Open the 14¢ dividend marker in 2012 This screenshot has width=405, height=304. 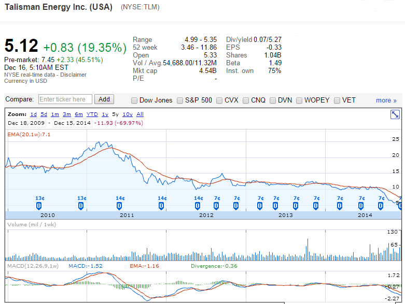198,206
